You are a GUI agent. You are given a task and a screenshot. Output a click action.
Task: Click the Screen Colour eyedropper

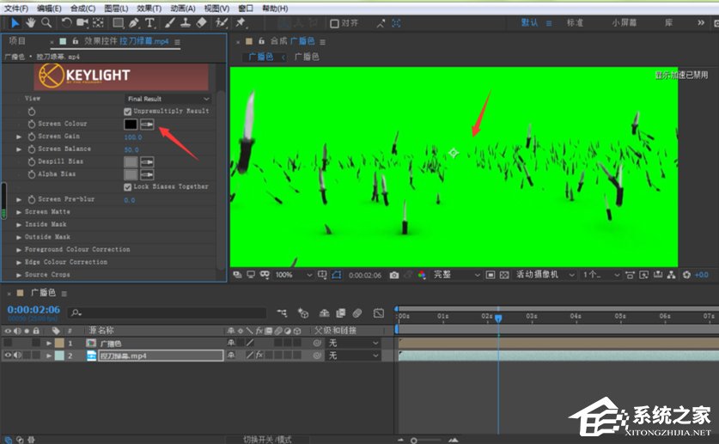(147, 124)
